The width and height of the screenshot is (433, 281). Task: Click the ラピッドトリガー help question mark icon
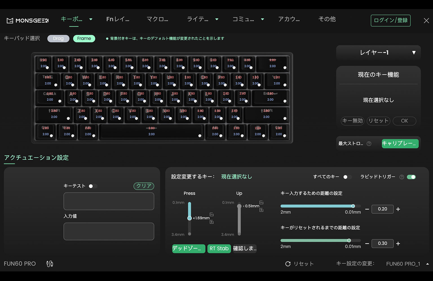[x=401, y=177]
